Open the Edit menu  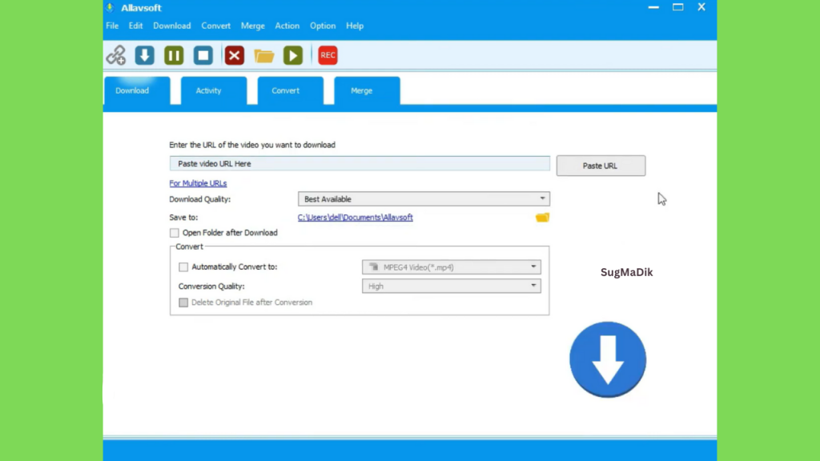pos(135,26)
